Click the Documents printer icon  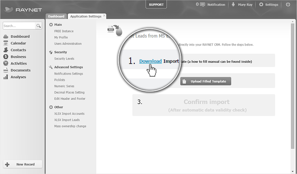pyautogui.click(x=6, y=70)
